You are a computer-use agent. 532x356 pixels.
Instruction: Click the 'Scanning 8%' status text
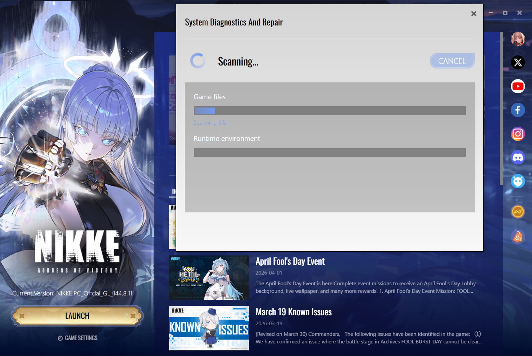(x=210, y=123)
